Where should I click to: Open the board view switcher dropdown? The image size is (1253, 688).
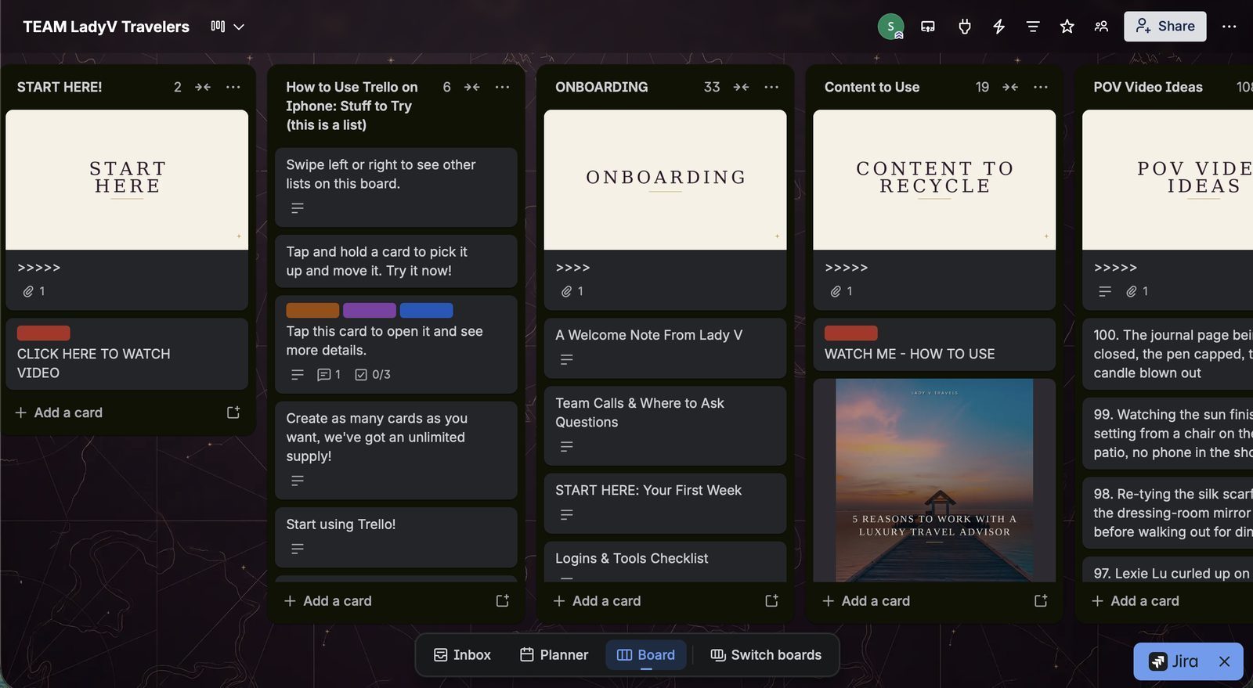click(228, 27)
